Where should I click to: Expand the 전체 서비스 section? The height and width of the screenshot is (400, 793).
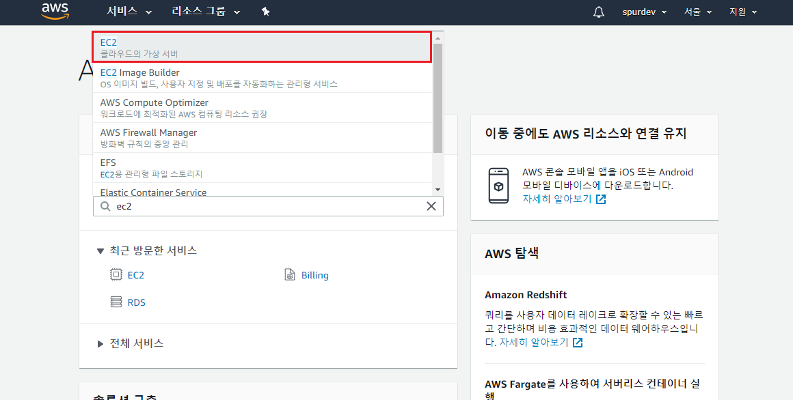(130, 343)
